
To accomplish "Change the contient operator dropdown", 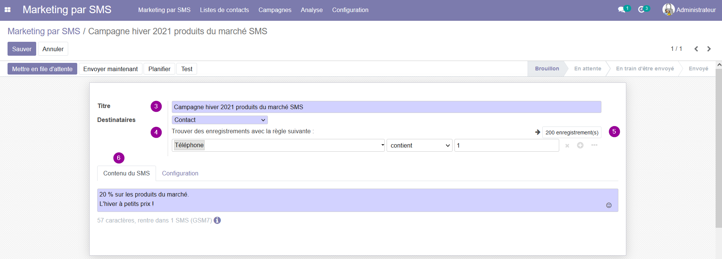I will 419,145.
